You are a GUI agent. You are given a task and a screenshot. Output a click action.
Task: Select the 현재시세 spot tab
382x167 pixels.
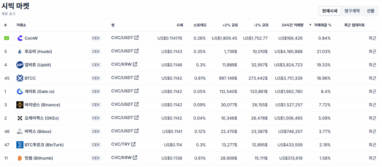point(329,11)
